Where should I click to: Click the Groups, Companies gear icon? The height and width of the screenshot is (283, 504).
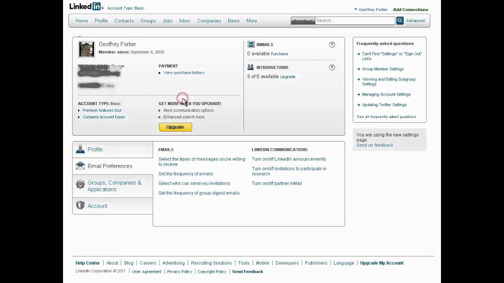pos(80,184)
